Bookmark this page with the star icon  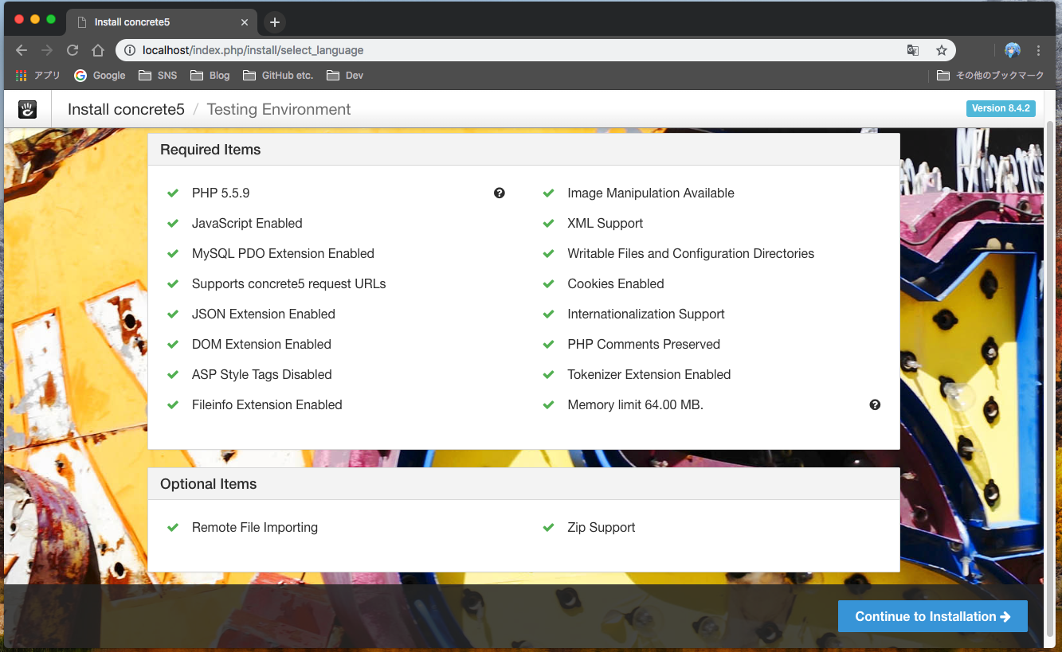941,50
